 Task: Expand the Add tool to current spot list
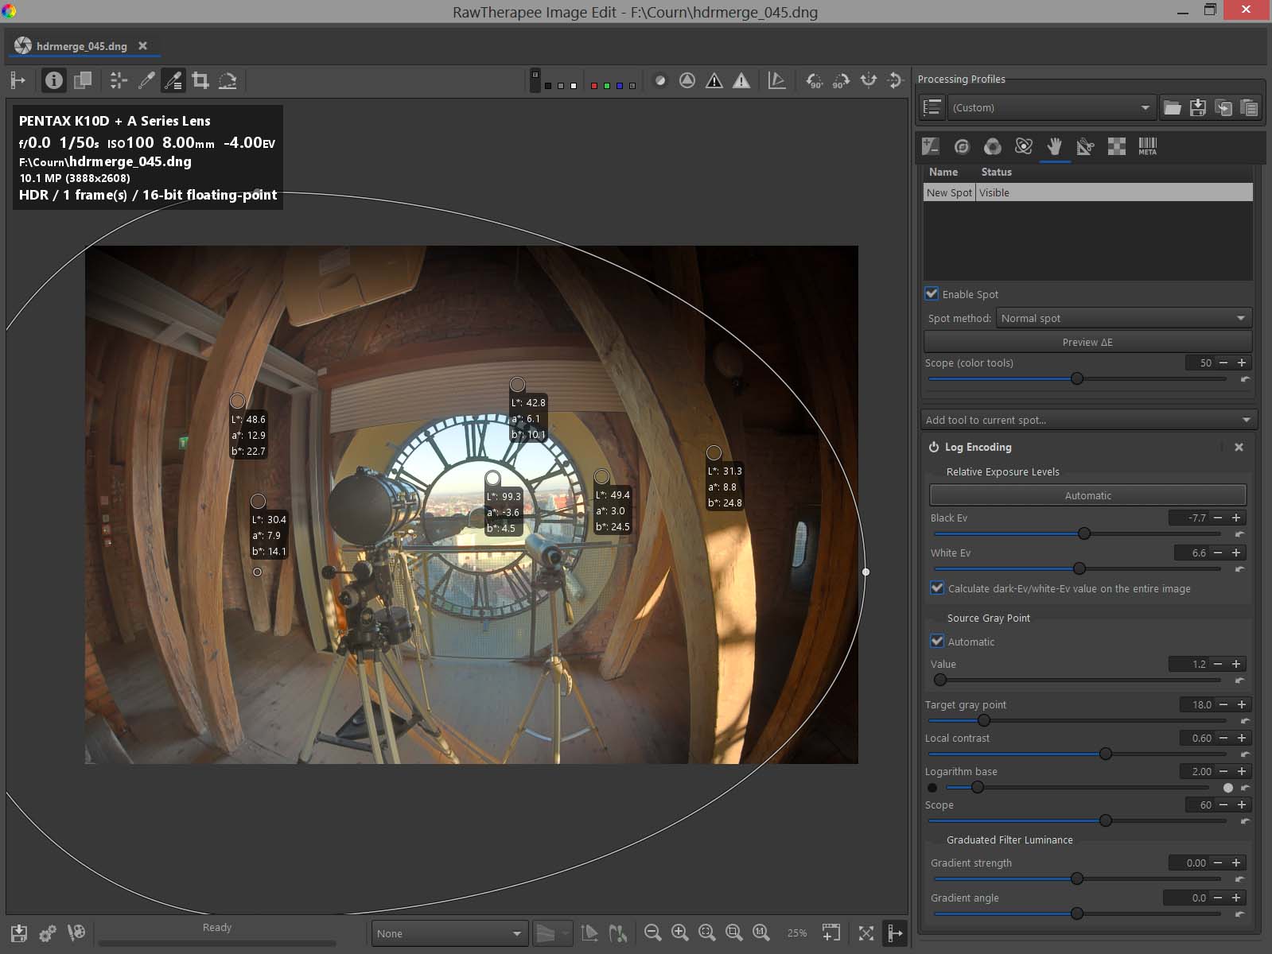[1087, 420]
